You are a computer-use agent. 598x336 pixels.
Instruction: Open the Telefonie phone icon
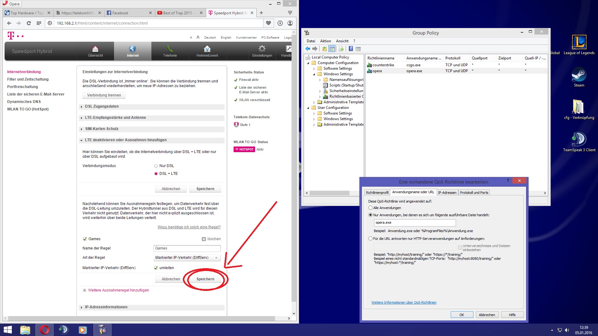coord(170,49)
